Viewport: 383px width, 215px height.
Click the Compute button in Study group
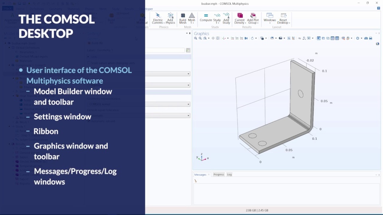pyautogui.click(x=206, y=18)
